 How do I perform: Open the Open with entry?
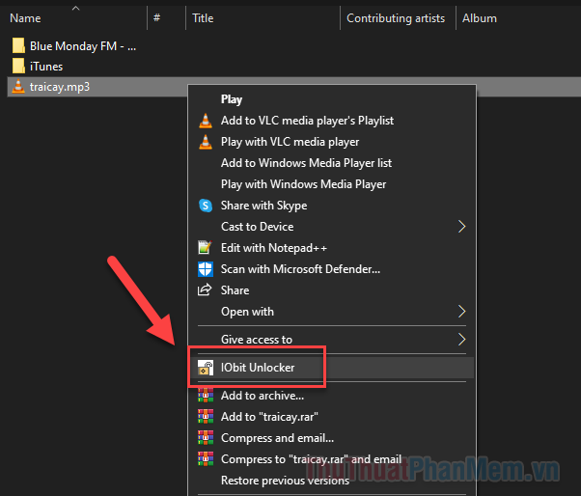[332, 312]
